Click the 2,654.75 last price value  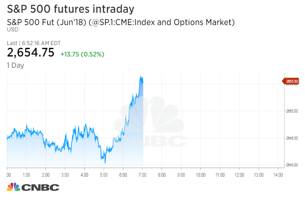(x=31, y=53)
